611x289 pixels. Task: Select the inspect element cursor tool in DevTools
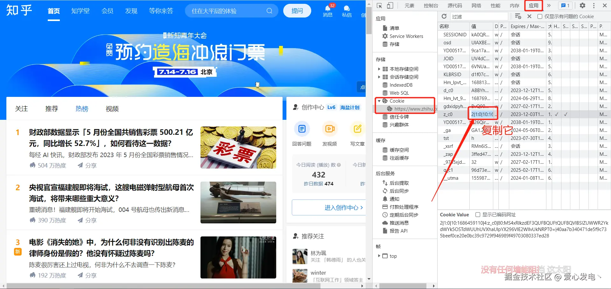point(379,5)
